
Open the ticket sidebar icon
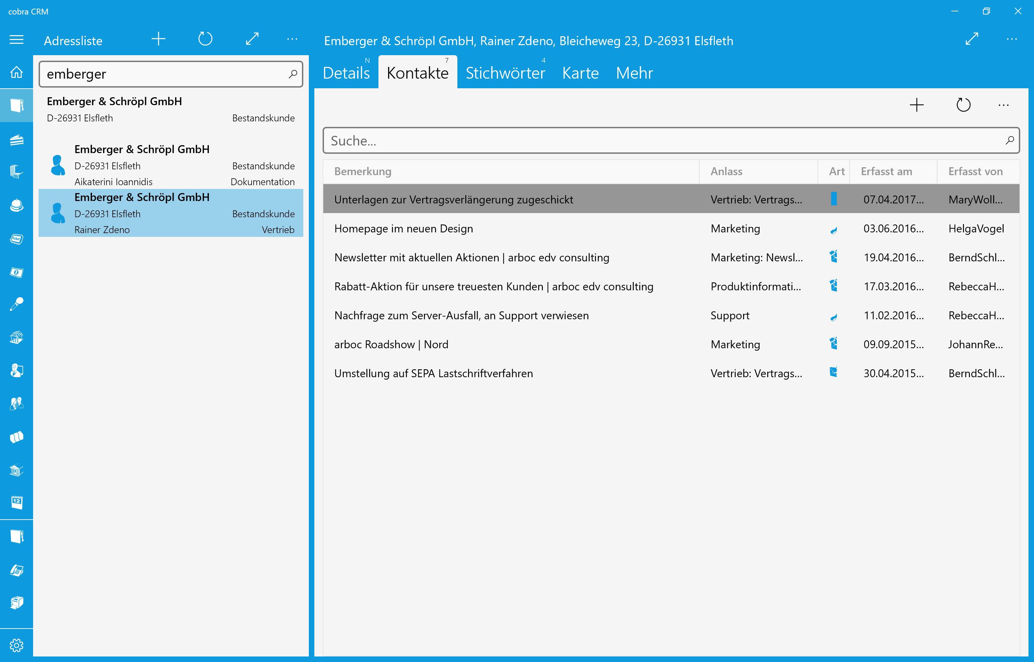coord(16,239)
